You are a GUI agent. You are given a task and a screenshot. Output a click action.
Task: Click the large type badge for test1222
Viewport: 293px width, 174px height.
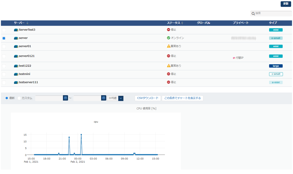[276, 66]
